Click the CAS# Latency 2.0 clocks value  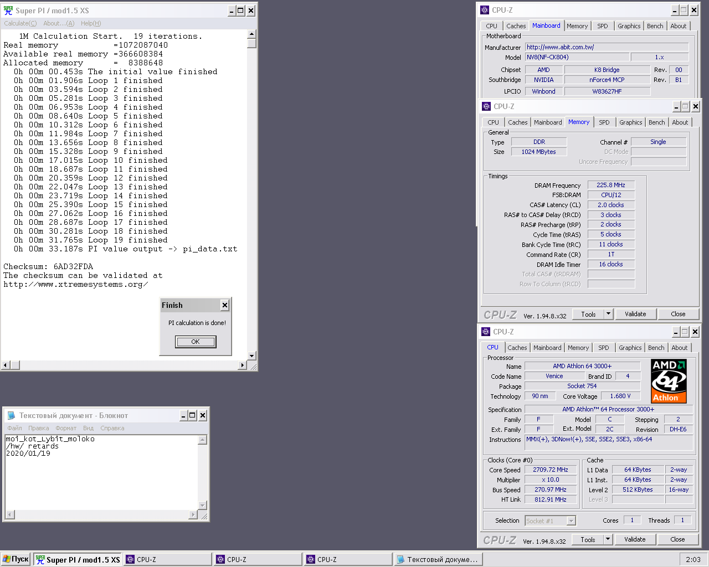click(611, 205)
